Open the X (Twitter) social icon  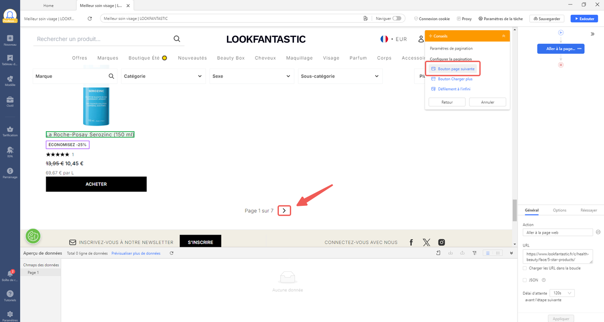click(x=427, y=242)
